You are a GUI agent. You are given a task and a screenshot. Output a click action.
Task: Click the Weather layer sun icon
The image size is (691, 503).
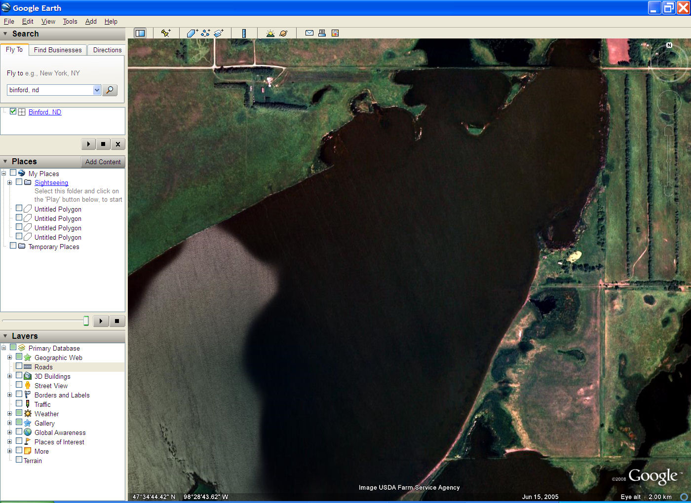[x=28, y=414]
